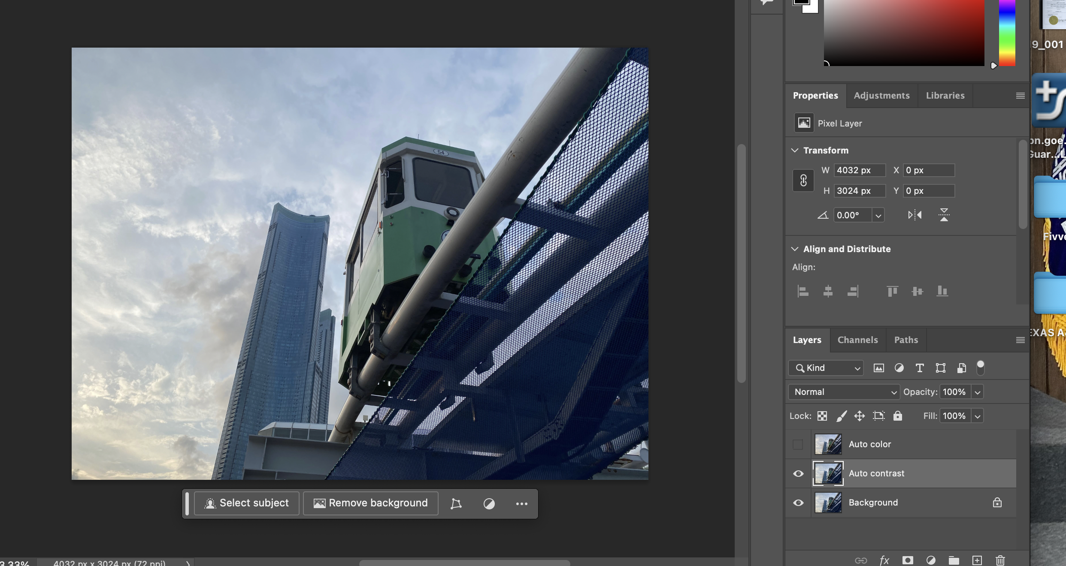Hide the Background layer
Viewport: 1066px width, 566px height.
click(798, 503)
